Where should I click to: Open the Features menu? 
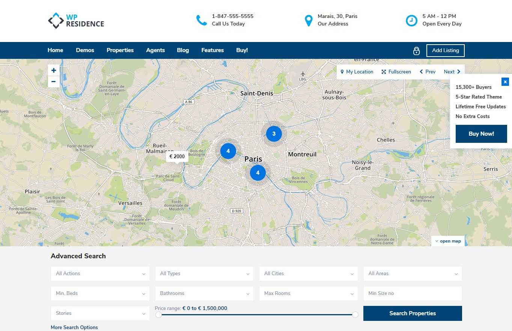point(212,50)
